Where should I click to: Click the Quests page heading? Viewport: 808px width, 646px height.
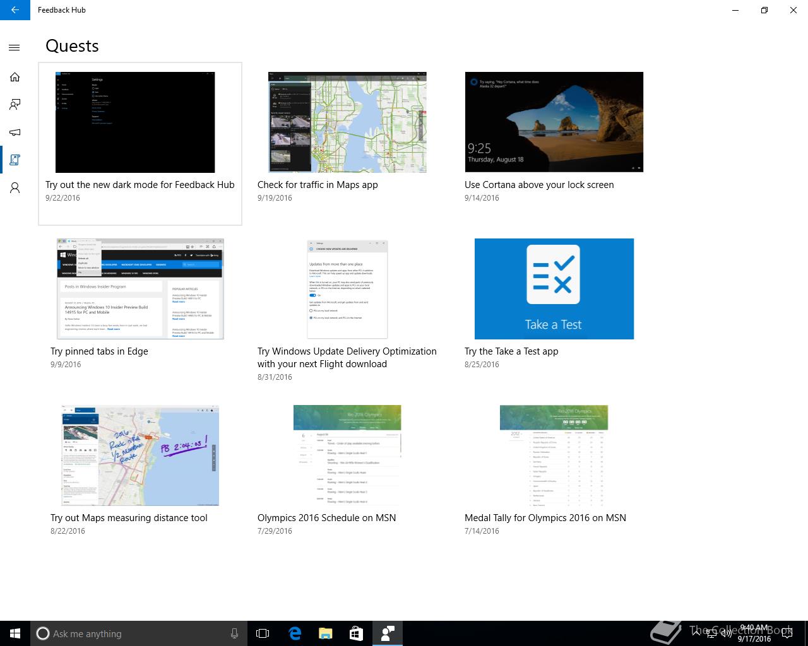(72, 46)
